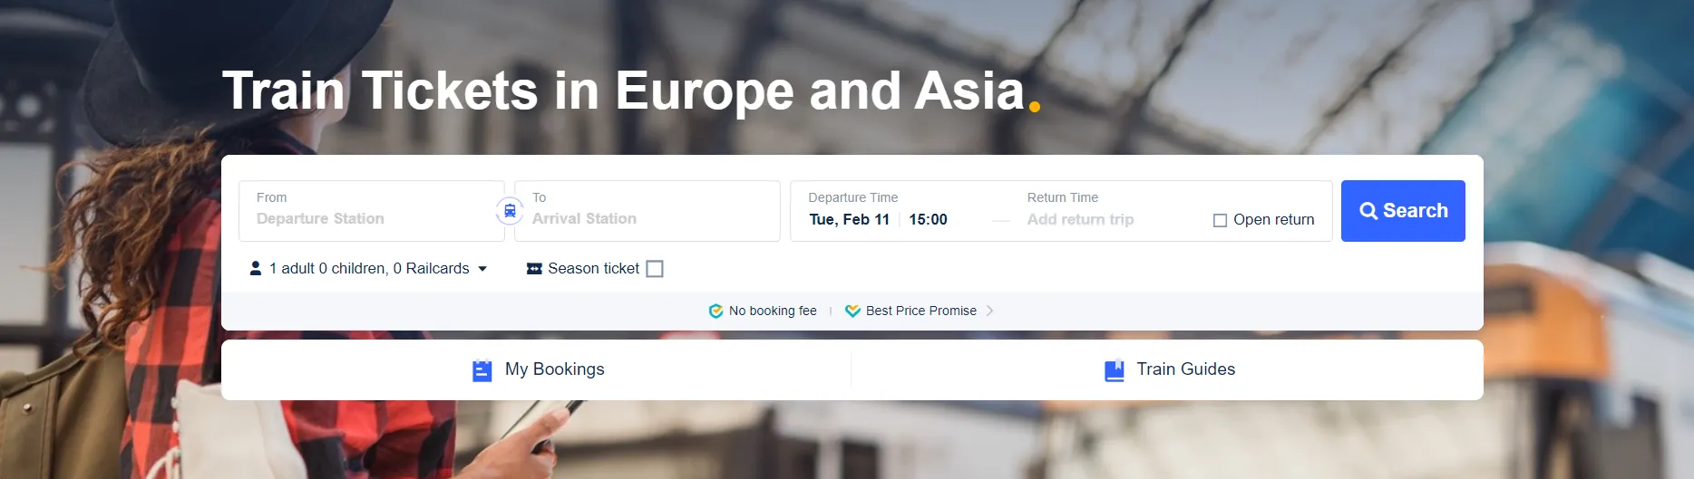Click the swap stations train icon
This screenshot has width=1694, height=479.
(x=510, y=211)
